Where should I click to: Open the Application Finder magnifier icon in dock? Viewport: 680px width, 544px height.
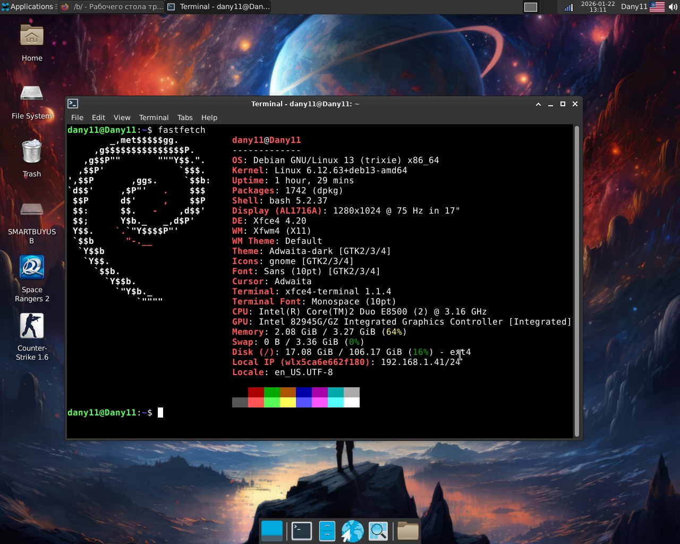coord(378,531)
